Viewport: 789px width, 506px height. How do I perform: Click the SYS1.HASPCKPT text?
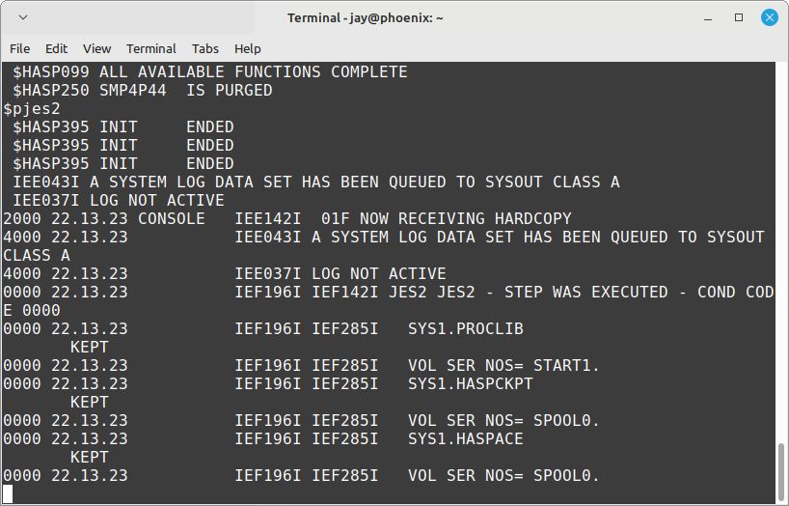click(471, 383)
